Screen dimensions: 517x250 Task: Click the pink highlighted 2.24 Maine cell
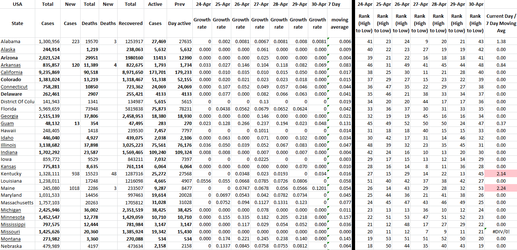click(501, 188)
